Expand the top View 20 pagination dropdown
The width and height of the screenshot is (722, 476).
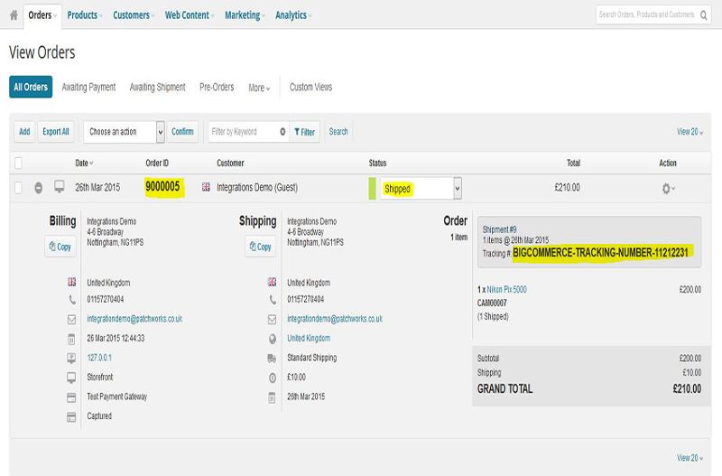tap(690, 132)
